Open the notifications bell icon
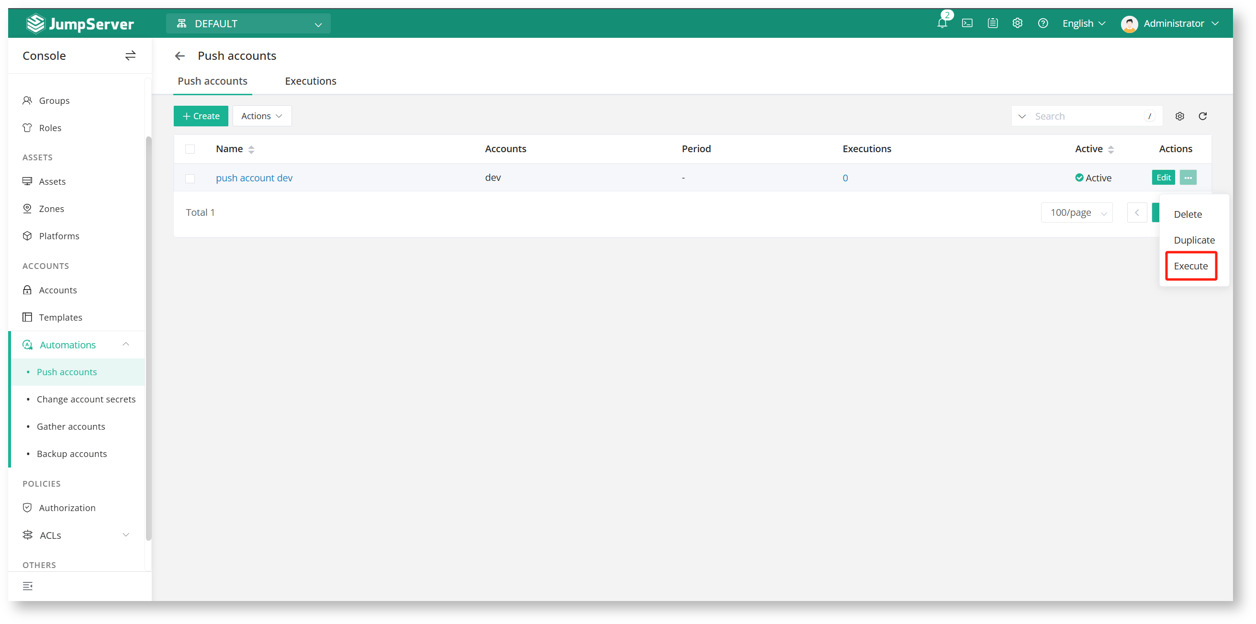Screen dimensions: 1256x624 point(942,23)
